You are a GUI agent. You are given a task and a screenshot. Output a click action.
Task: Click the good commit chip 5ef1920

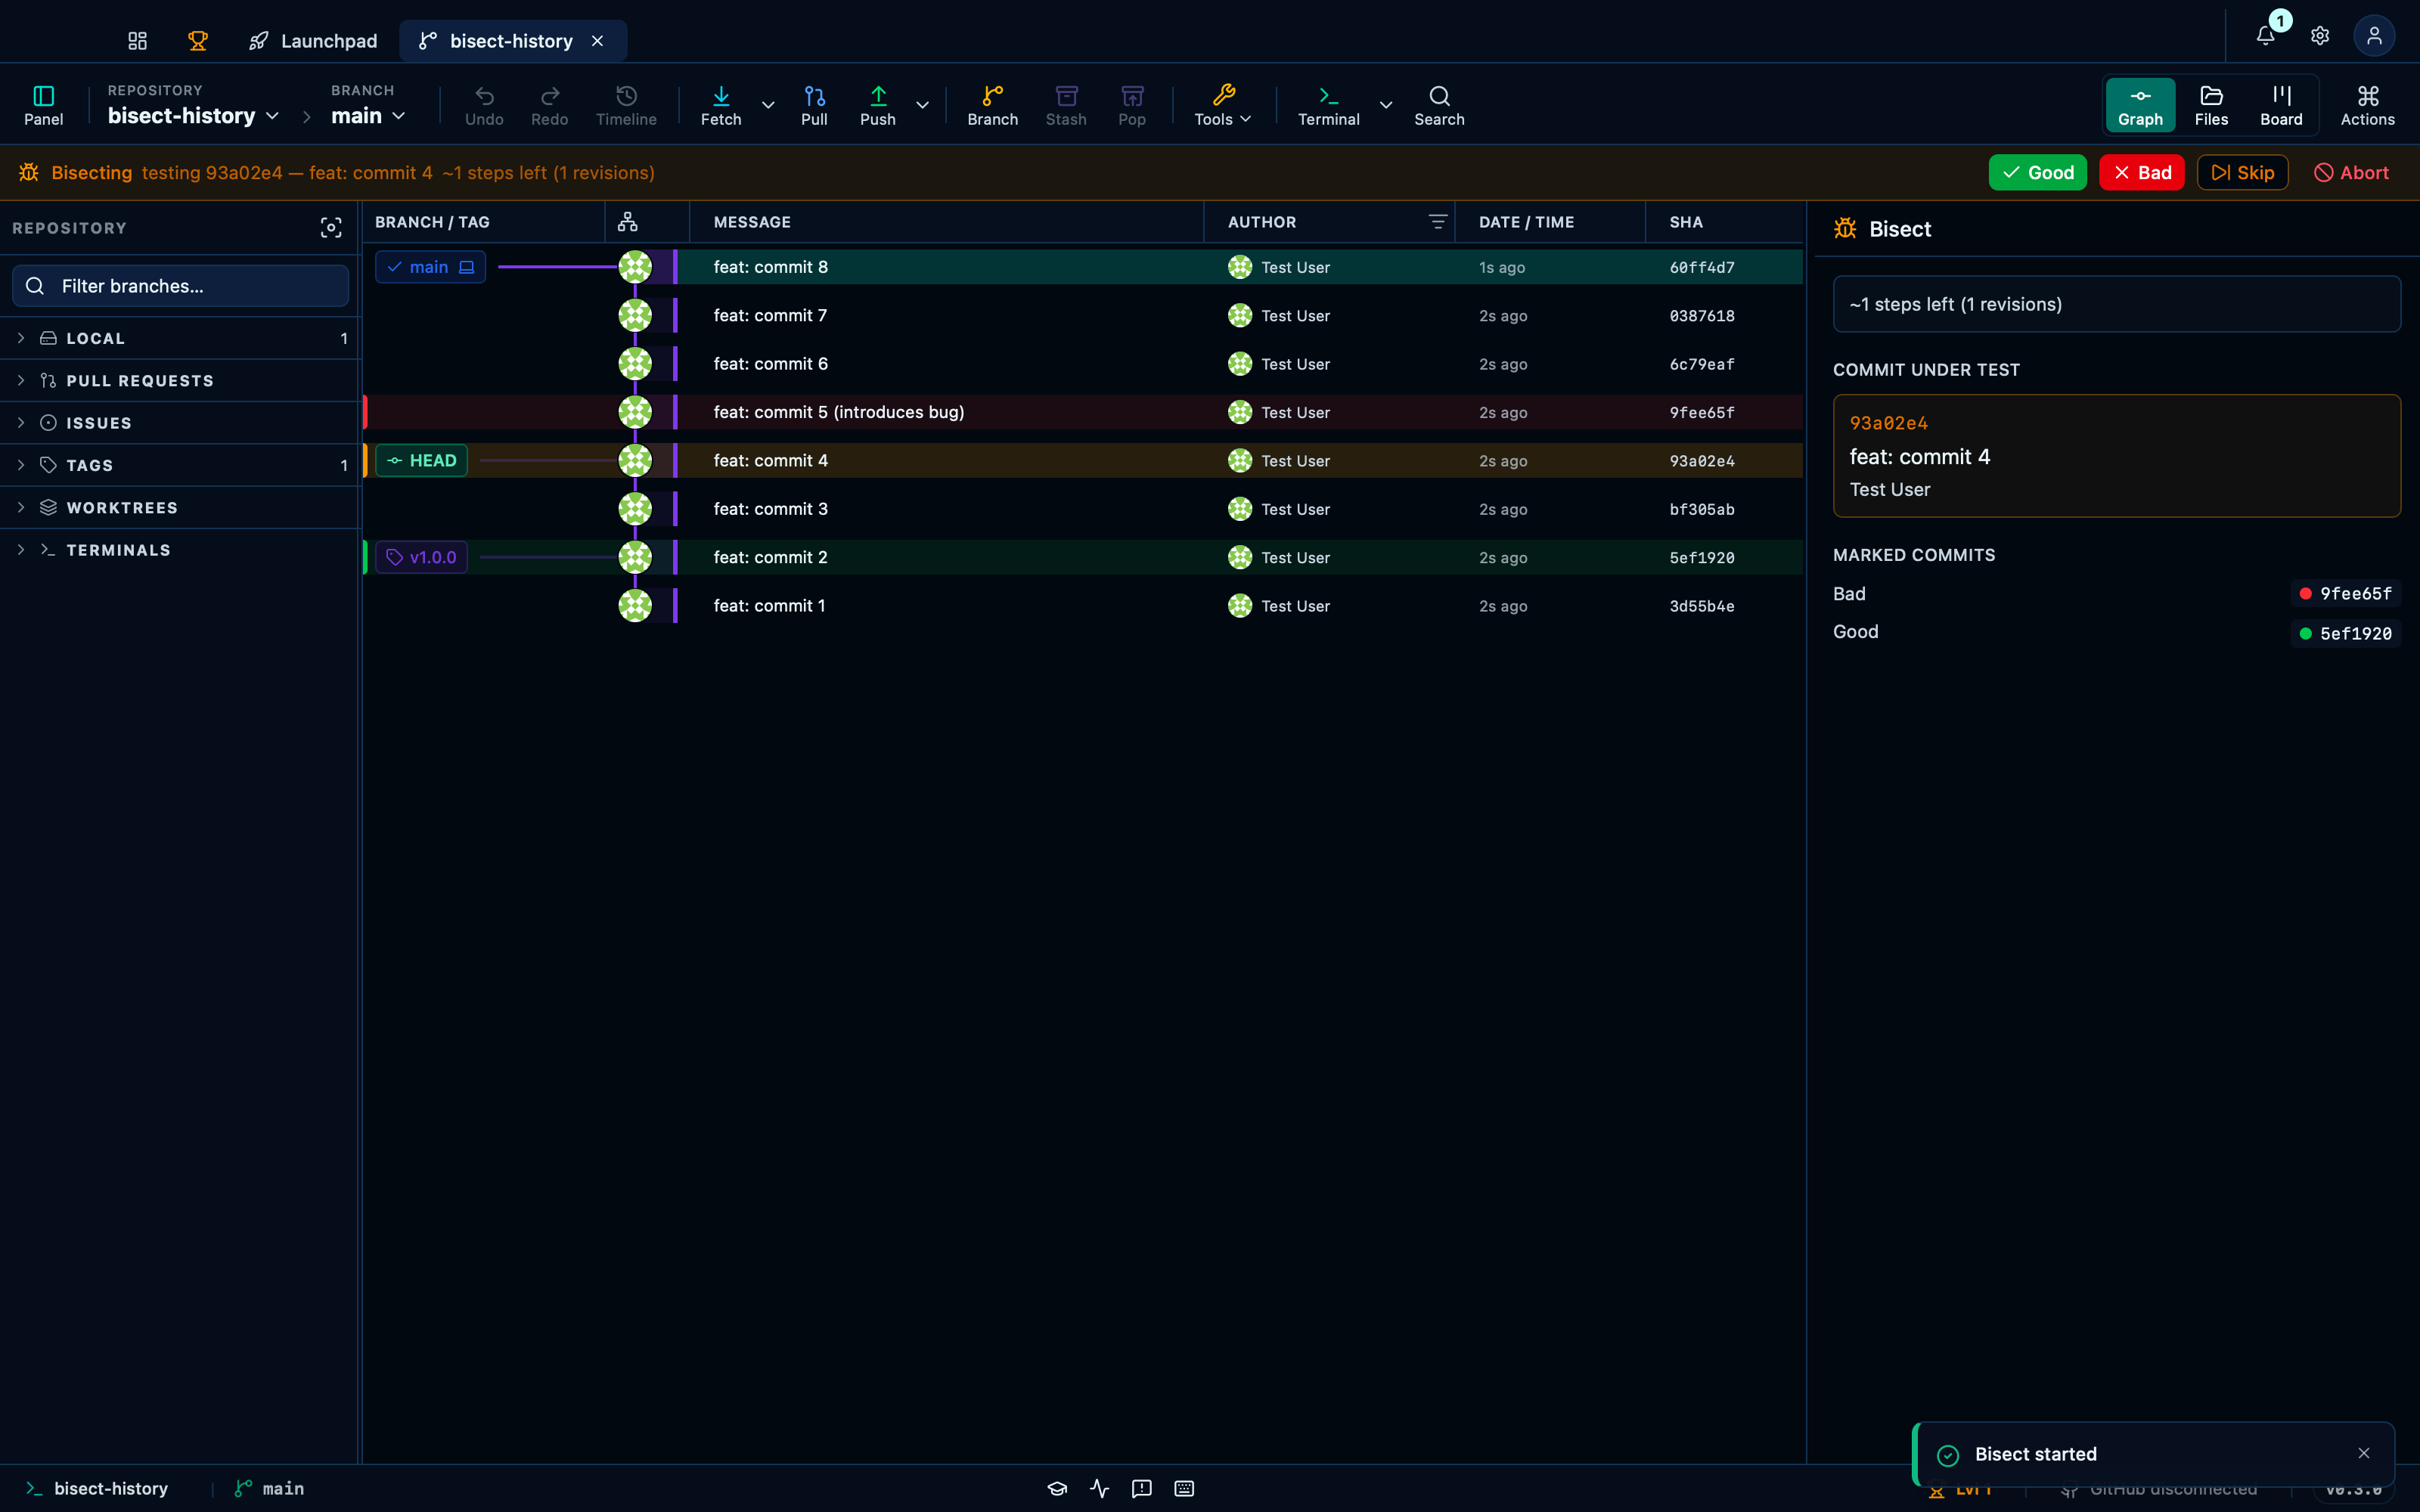pyautogui.click(x=2345, y=633)
